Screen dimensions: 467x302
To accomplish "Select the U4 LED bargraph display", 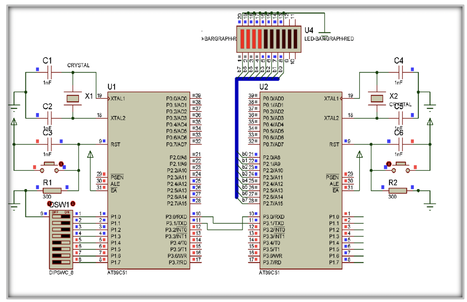I will [x=269, y=39].
